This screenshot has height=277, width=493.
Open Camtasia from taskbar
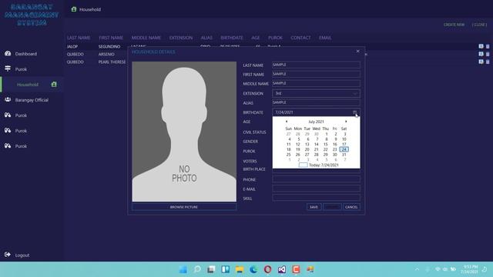296,269
